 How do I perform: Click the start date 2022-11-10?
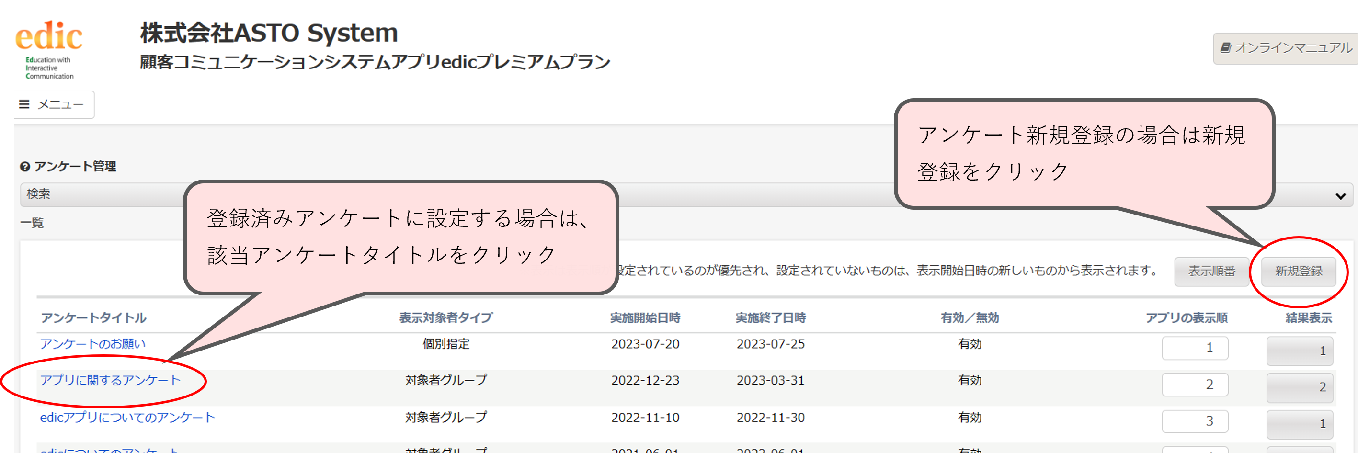645,417
